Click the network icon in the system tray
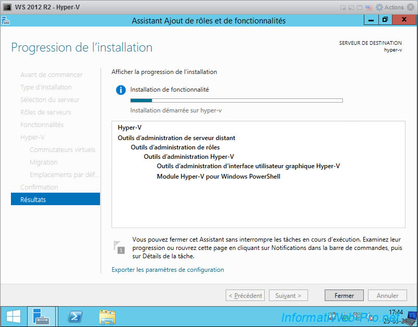 (x=357, y=317)
